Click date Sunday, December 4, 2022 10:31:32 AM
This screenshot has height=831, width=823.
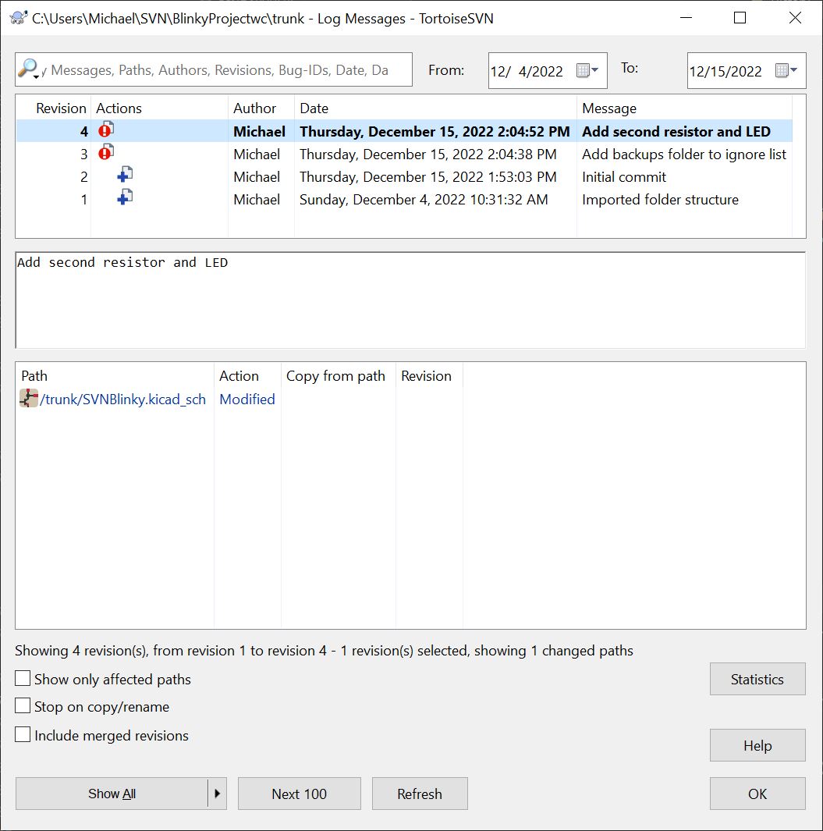424,200
